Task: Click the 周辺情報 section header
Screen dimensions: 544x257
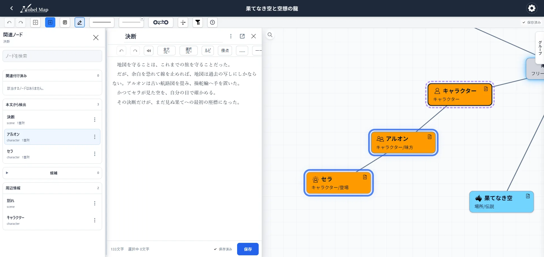Action: 52,188
